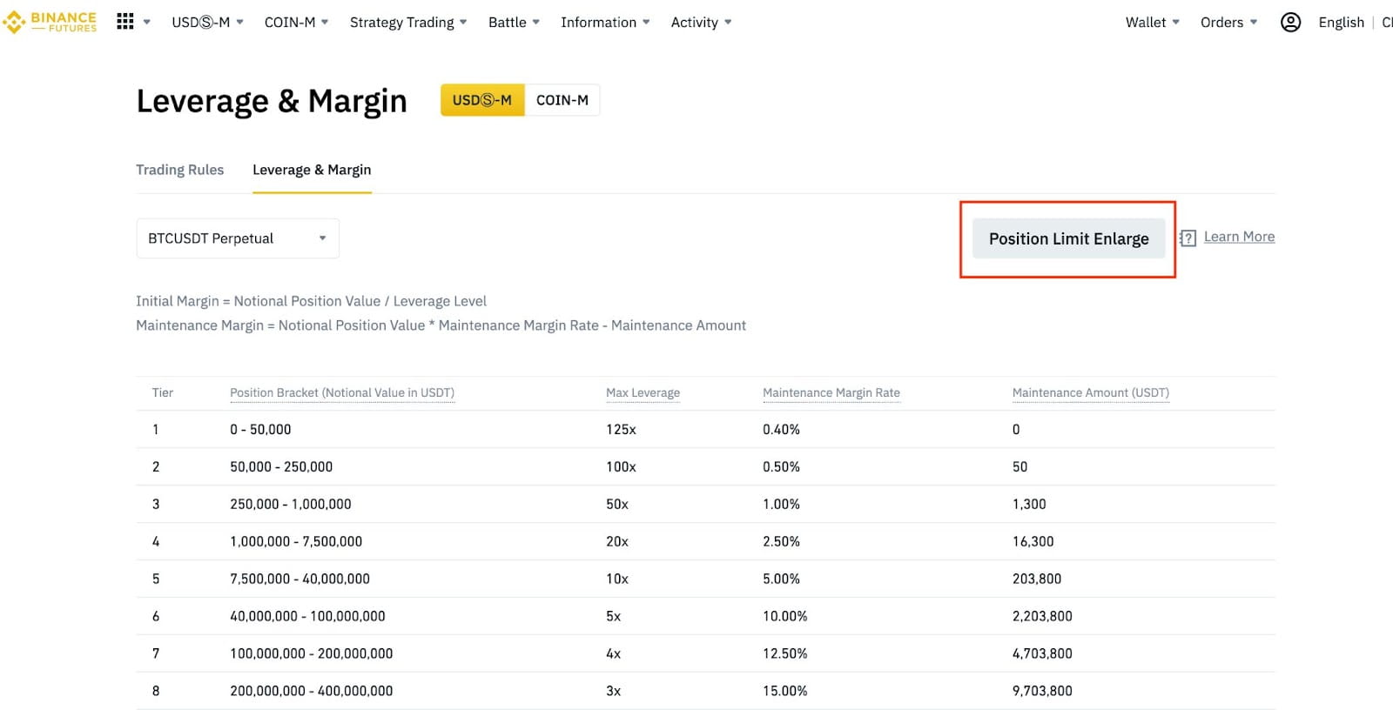This screenshot has height=710, width=1393.
Task: Expand the Activity menu
Action: (x=701, y=23)
